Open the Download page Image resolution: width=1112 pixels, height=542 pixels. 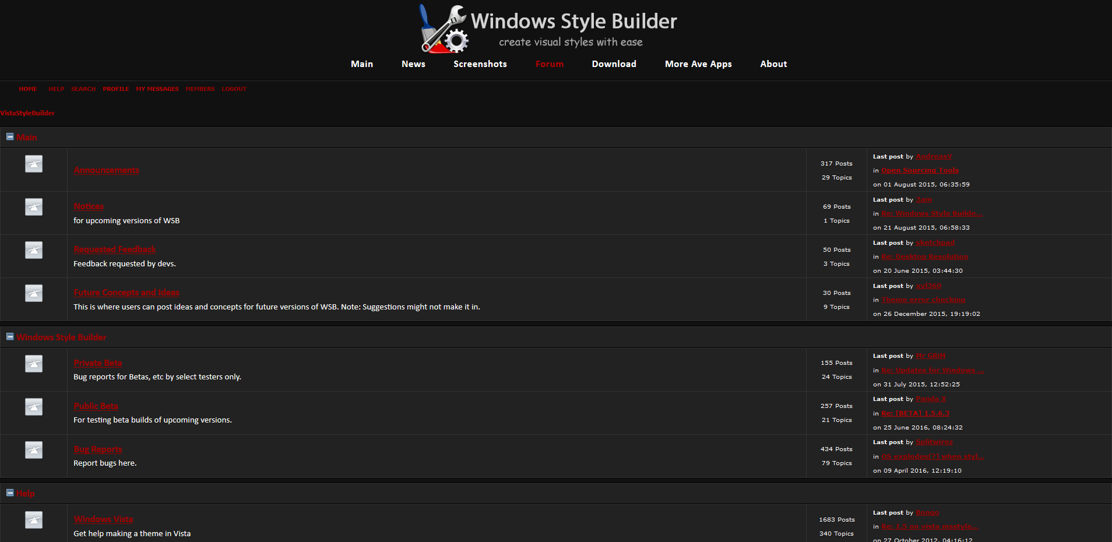614,64
